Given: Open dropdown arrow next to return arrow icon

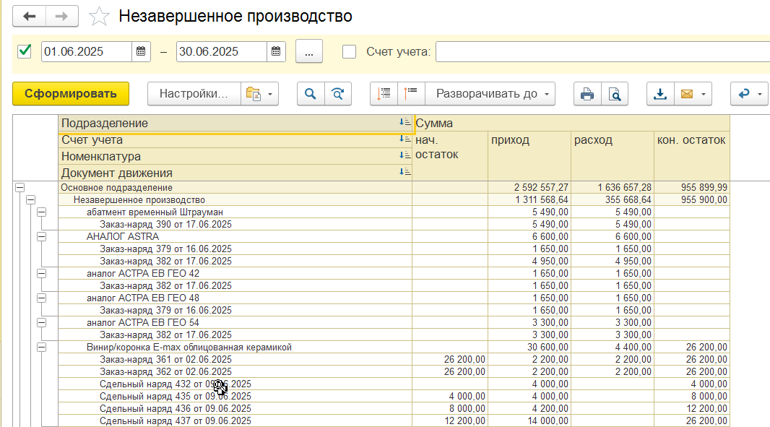Looking at the screenshot, I should (760, 94).
